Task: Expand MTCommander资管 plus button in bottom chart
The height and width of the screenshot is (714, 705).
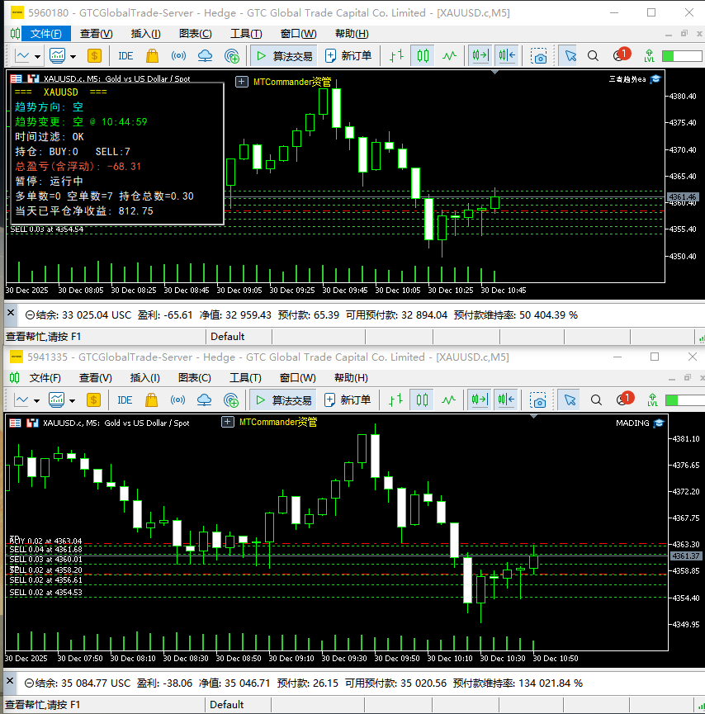Action: (x=228, y=422)
